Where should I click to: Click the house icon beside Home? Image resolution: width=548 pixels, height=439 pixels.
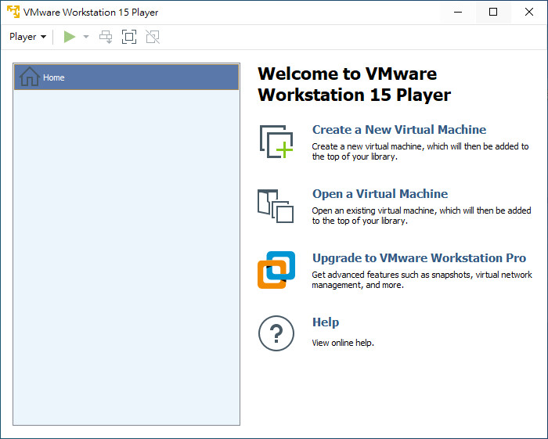coord(30,77)
